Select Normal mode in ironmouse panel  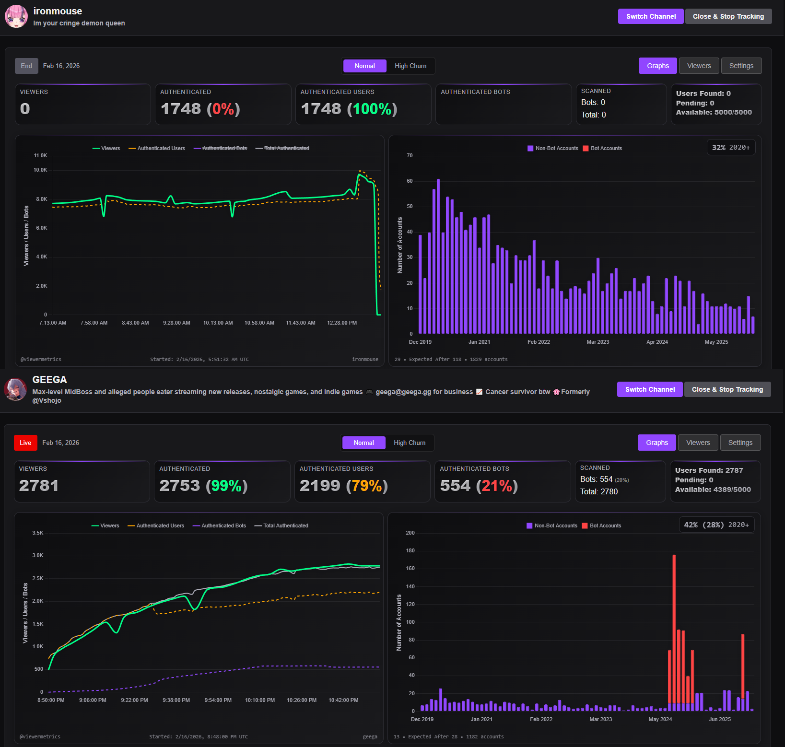(364, 66)
